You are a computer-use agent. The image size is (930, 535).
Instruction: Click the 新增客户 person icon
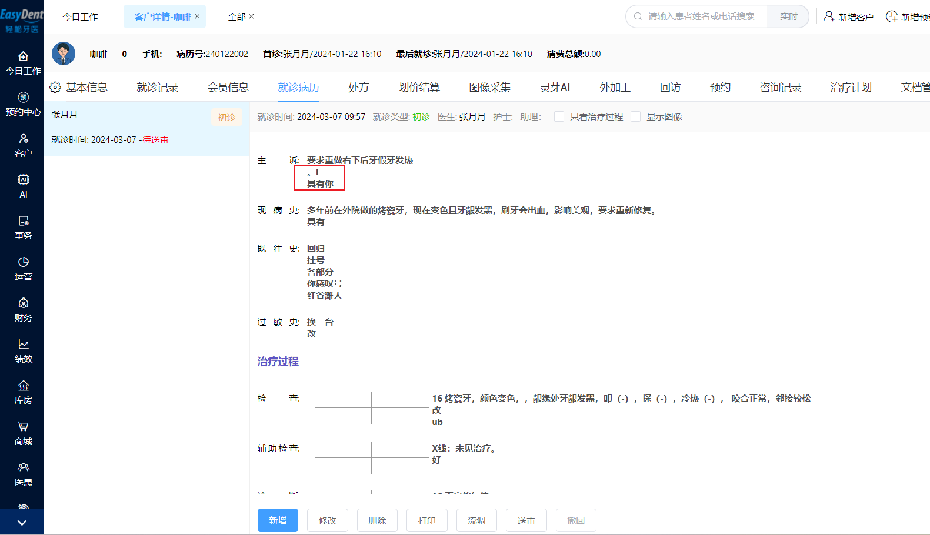828,16
